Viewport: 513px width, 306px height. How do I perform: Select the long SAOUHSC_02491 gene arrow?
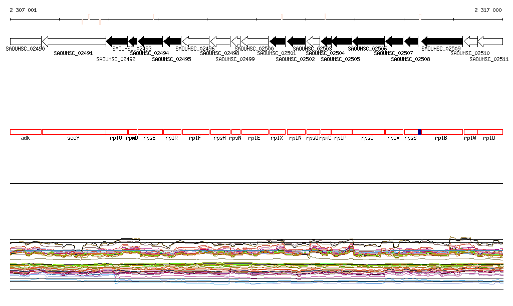coord(74,42)
